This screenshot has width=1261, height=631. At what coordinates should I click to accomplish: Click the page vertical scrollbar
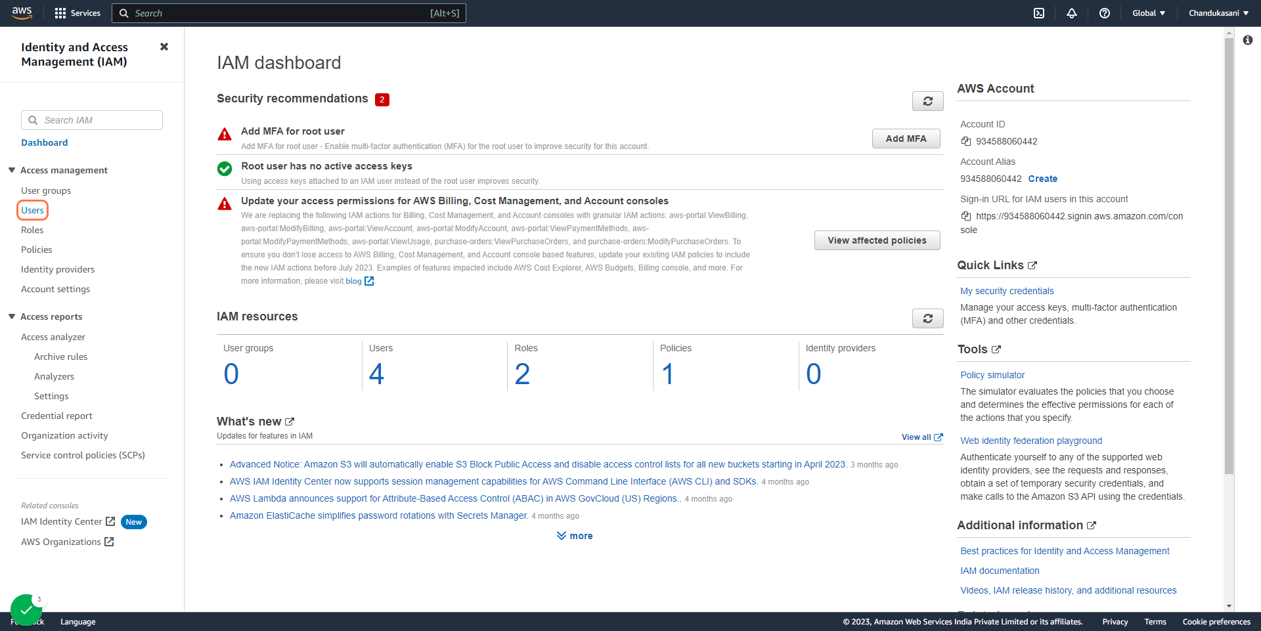point(1229,256)
